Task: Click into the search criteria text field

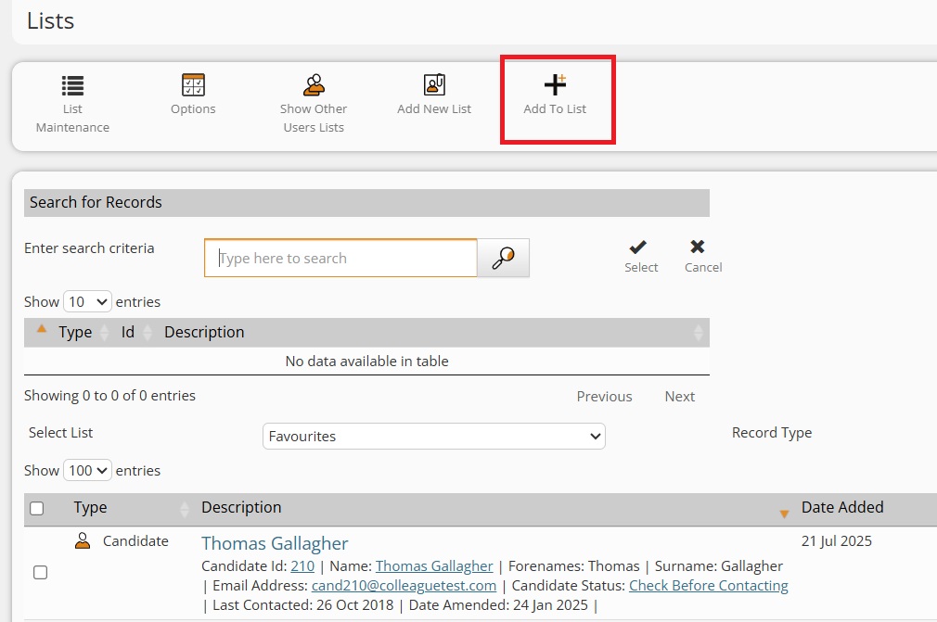Action: pyautogui.click(x=340, y=259)
